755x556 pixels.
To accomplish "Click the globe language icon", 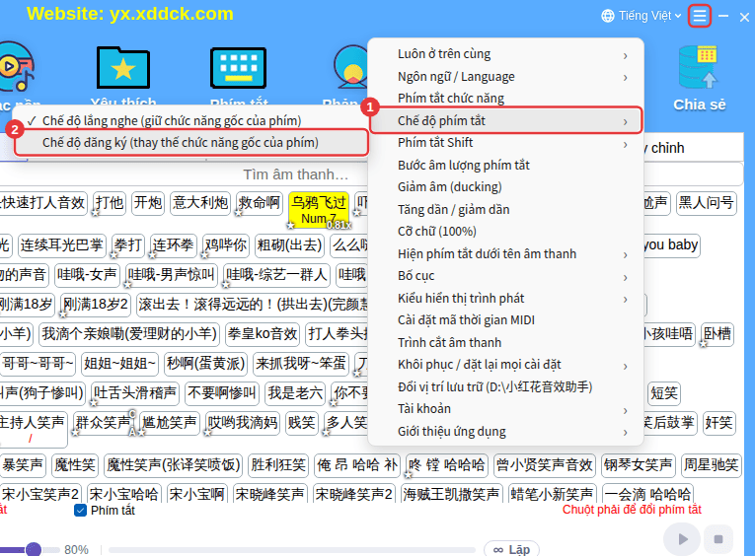I will pos(608,17).
